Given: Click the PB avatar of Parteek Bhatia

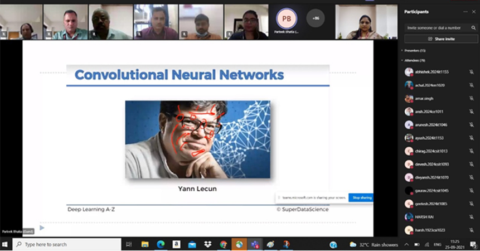Looking at the screenshot, I should (x=287, y=18).
